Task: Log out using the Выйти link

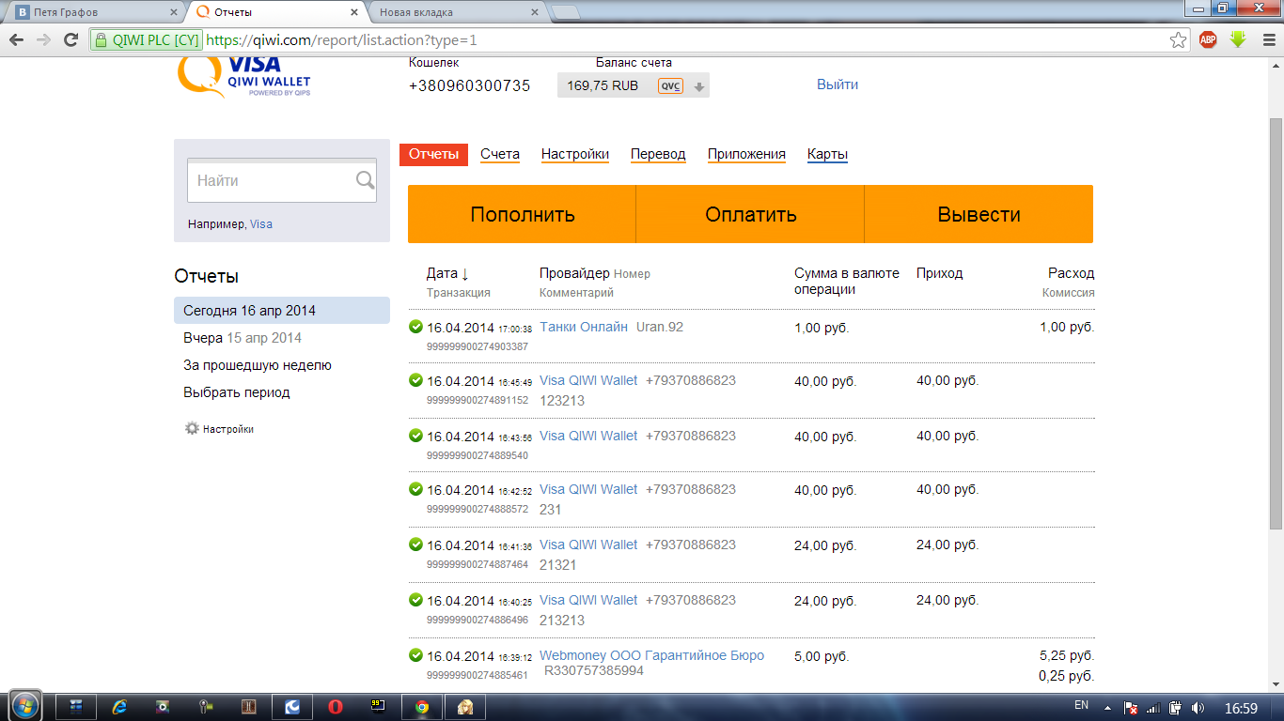Action: (838, 84)
